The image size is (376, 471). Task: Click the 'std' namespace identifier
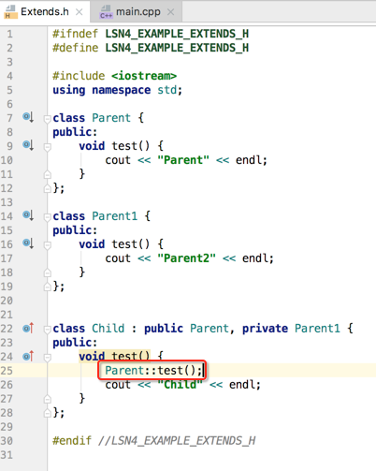[166, 90]
